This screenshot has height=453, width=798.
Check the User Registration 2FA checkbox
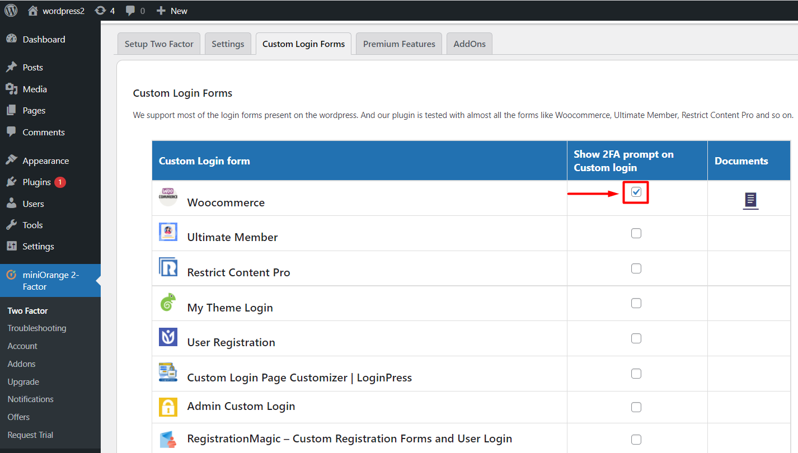coord(636,338)
